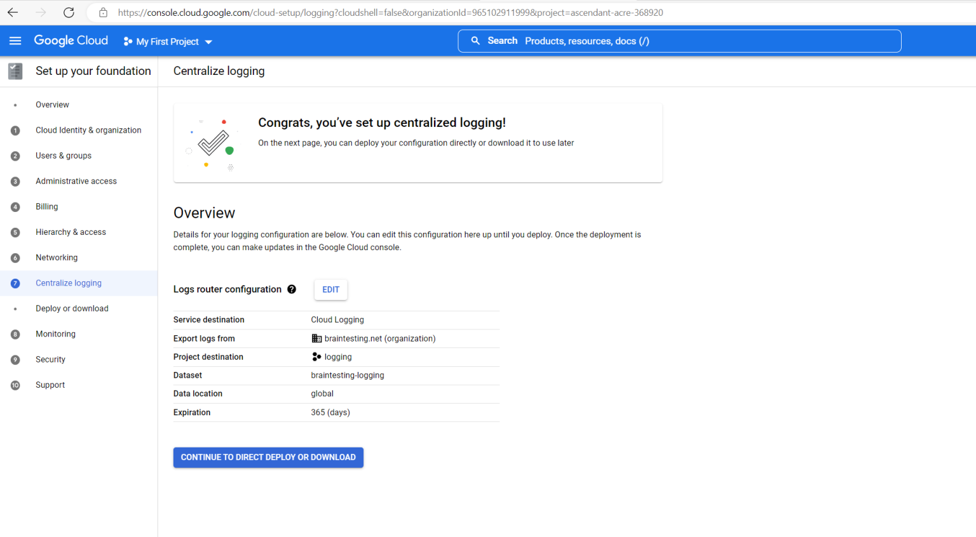The width and height of the screenshot is (976, 537).
Task: Click the step 4 Billing circle indicator
Action: coord(15,206)
